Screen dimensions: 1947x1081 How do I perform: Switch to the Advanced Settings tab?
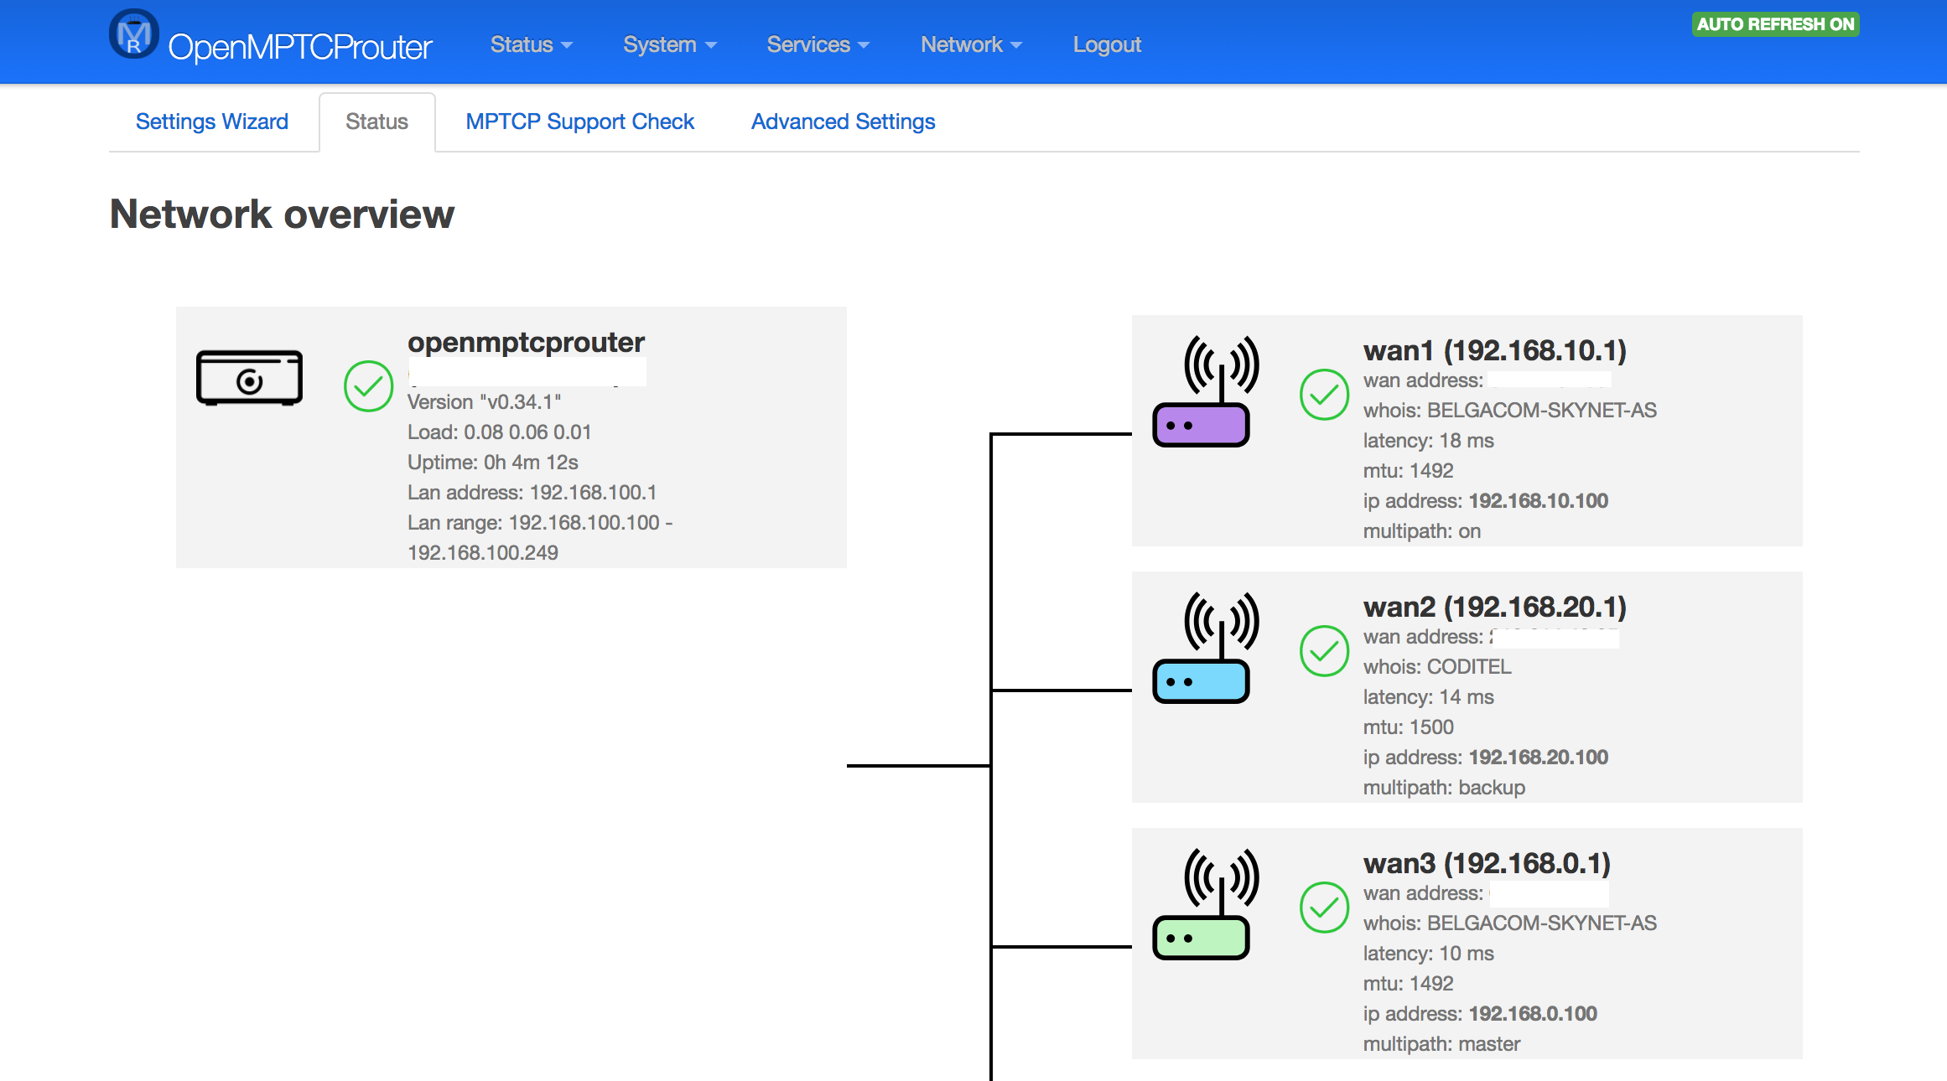pos(843,122)
